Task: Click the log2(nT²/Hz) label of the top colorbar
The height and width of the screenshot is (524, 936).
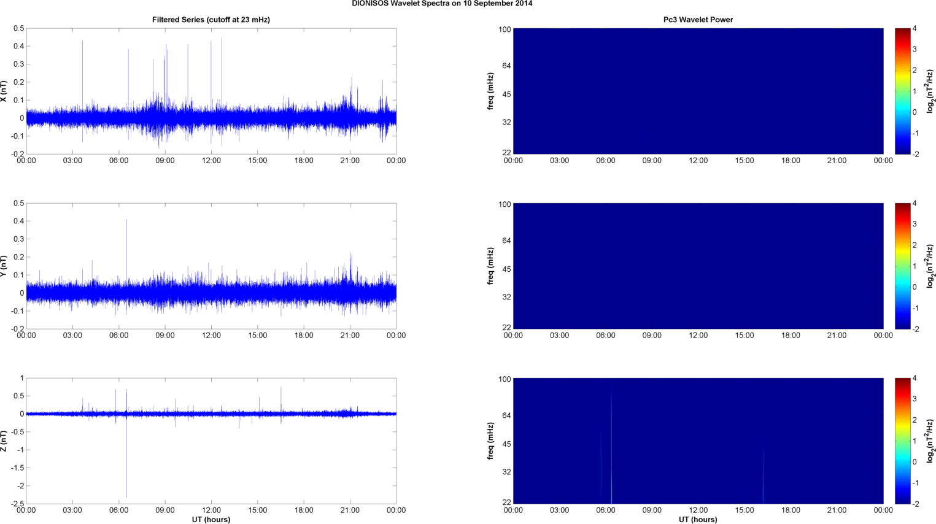Action: tap(930, 91)
